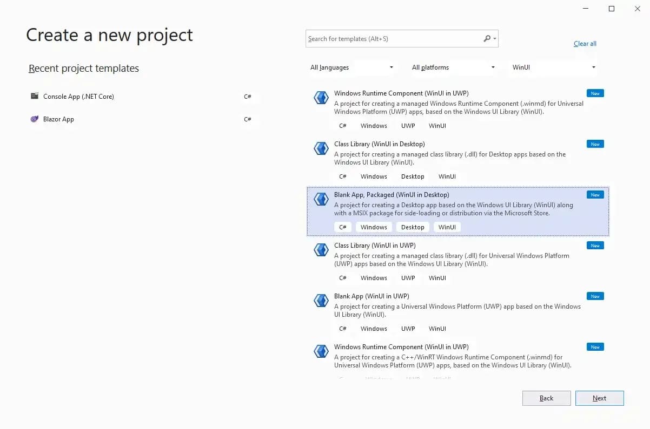Click the Console App (.NET Core) icon
650x429 pixels.
click(35, 96)
